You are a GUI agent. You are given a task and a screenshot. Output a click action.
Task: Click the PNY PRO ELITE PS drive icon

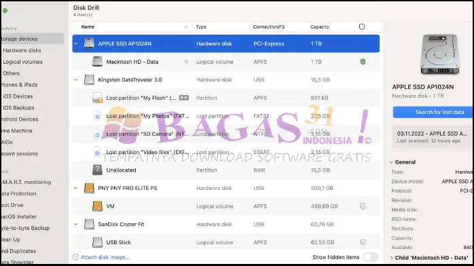point(89,188)
